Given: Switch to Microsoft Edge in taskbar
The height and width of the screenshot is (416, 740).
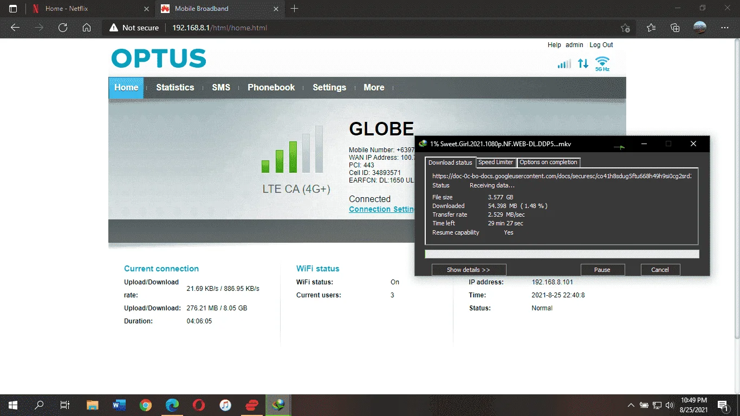Looking at the screenshot, I should tap(172, 405).
